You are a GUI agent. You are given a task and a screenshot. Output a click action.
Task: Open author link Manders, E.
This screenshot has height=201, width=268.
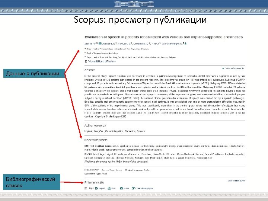(109, 44)
